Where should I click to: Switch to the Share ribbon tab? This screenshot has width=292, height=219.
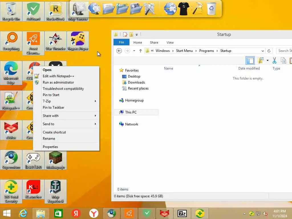[x=154, y=42]
